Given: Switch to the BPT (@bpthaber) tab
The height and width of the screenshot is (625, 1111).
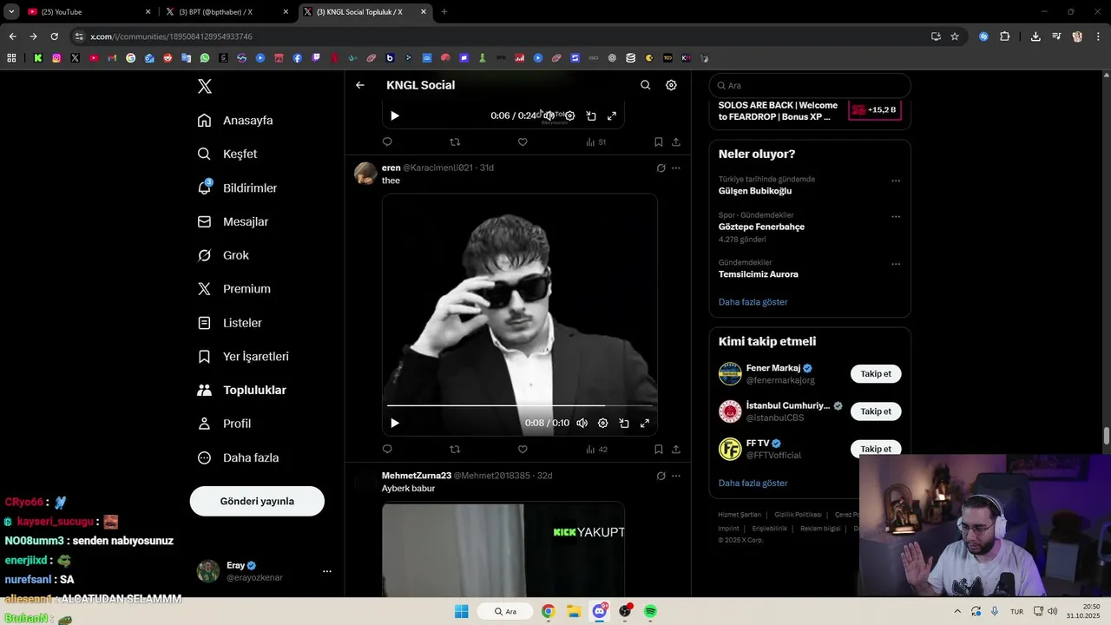Looking at the screenshot, I should [x=227, y=12].
